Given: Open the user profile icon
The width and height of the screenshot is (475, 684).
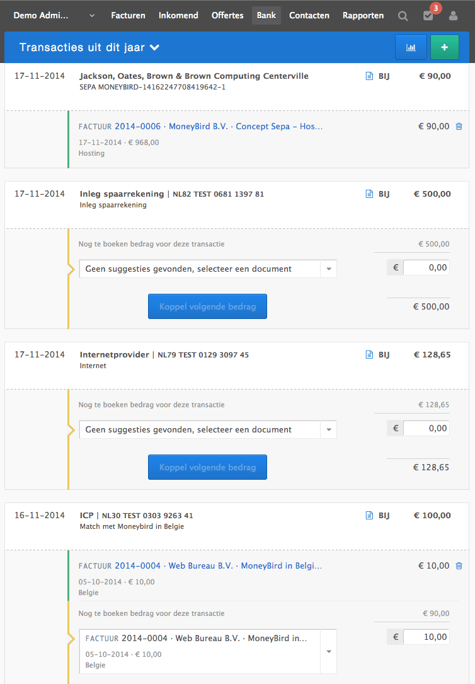Looking at the screenshot, I should coord(453,16).
